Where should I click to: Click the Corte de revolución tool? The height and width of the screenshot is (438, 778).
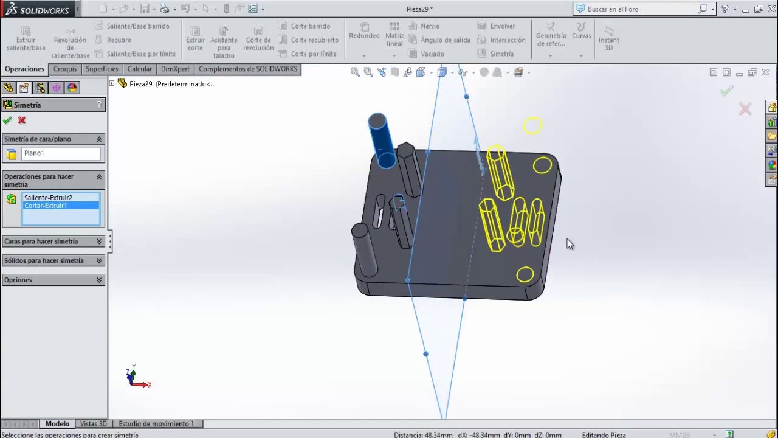(x=258, y=38)
